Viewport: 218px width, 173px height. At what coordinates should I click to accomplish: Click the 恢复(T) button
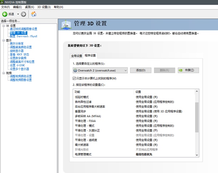(x=188, y=70)
